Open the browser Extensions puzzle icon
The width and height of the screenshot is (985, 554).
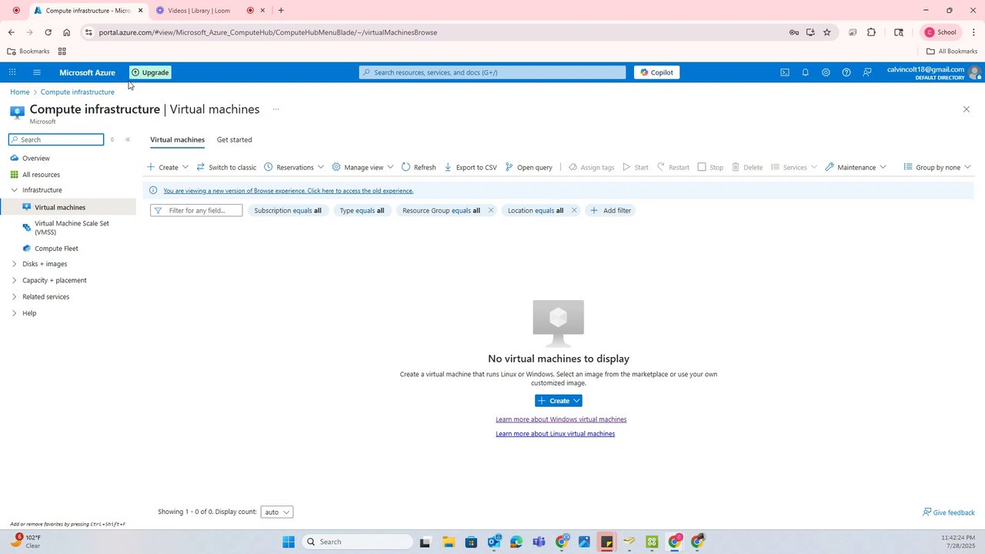tap(871, 32)
